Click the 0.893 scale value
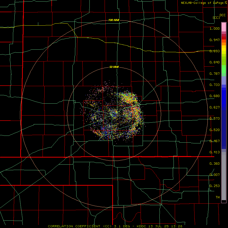The width and height of the screenshot is (228, 228). [215, 51]
